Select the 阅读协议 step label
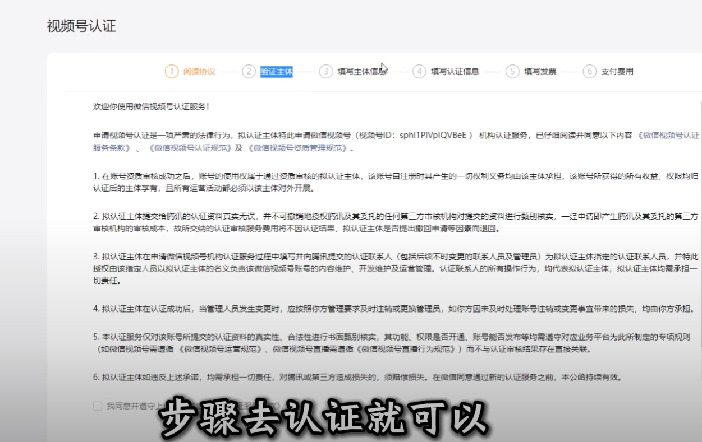The height and width of the screenshot is (442, 702). [199, 72]
